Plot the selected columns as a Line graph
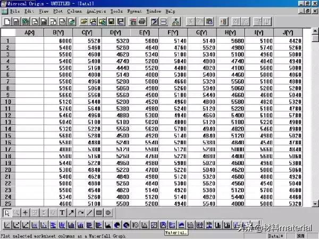 point(7,225)
